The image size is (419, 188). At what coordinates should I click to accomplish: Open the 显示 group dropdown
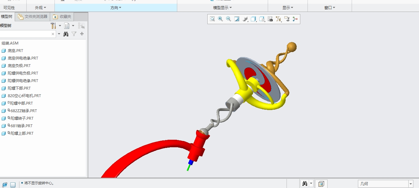[288, 8]
